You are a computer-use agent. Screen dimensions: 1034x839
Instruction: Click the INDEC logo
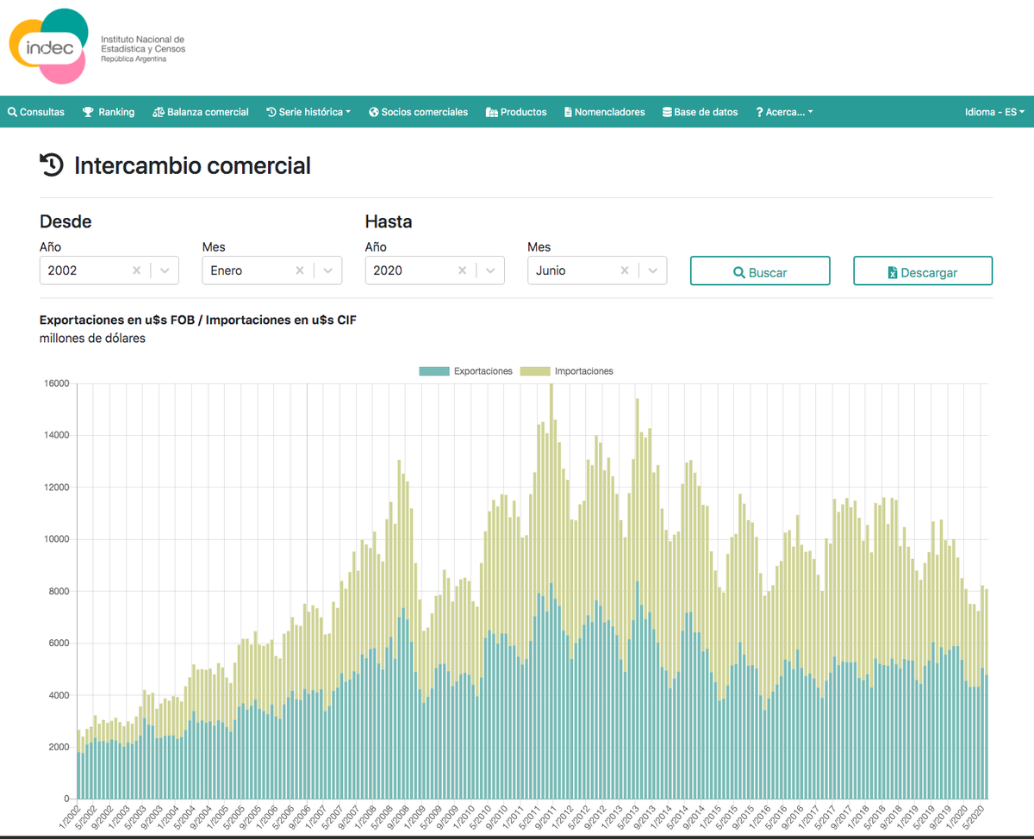pyautogui.click(x=49, y=47)
